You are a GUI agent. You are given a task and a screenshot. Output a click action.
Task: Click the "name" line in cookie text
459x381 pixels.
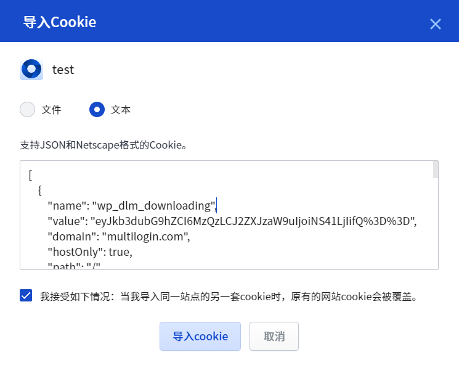[132, 206]
